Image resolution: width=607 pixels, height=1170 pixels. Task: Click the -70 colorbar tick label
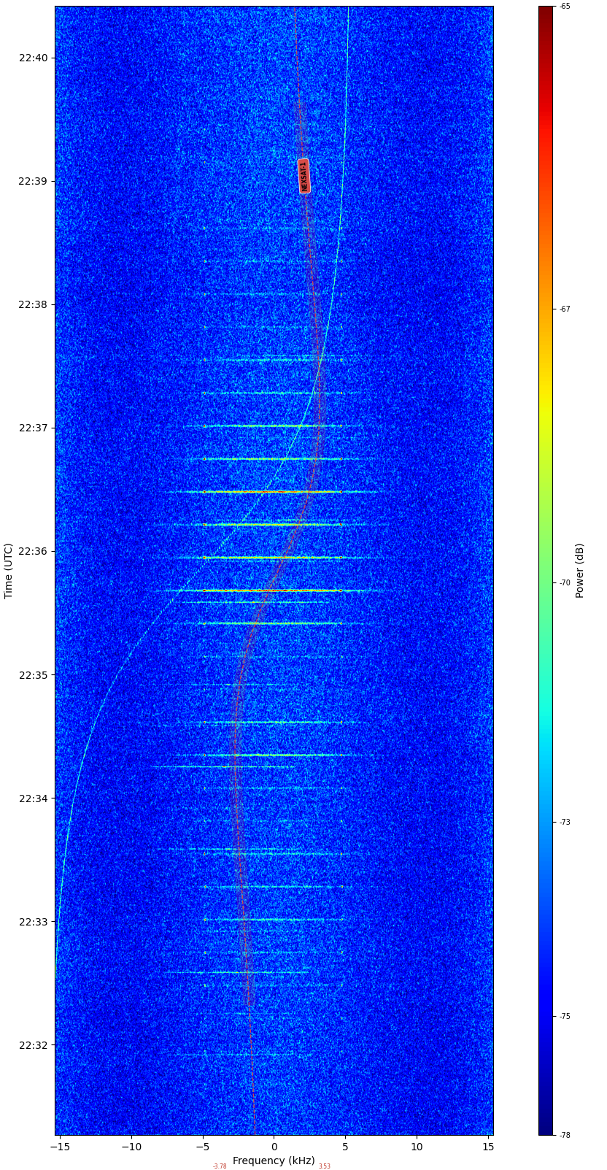[x=565, y=582]
